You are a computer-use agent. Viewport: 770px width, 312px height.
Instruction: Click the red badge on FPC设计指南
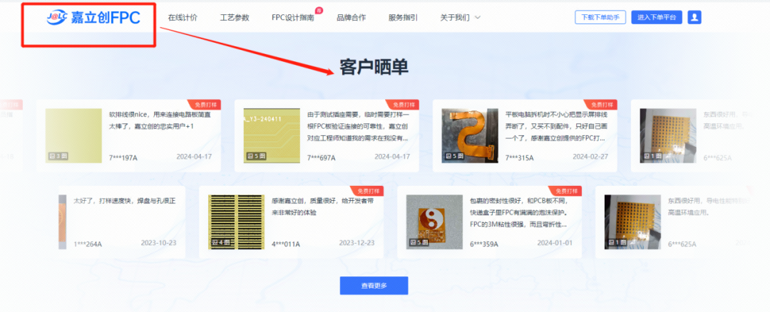point(319,10)
